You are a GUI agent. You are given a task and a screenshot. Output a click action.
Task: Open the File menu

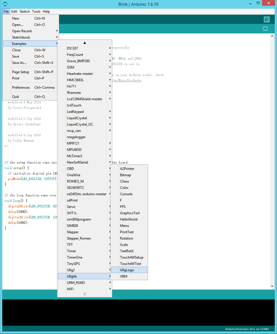pyautogui.click(x=6, y=12)
